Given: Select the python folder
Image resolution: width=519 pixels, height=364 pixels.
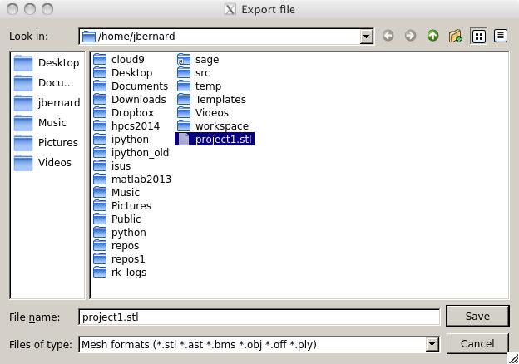Looking at the screenshot, I should coord(120,233).
